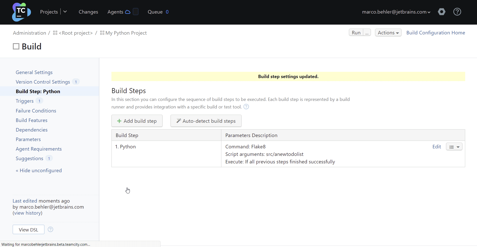Click the TeamCity logo icon
This screenshot has width=477, height=247.
[x=21, y=12]
